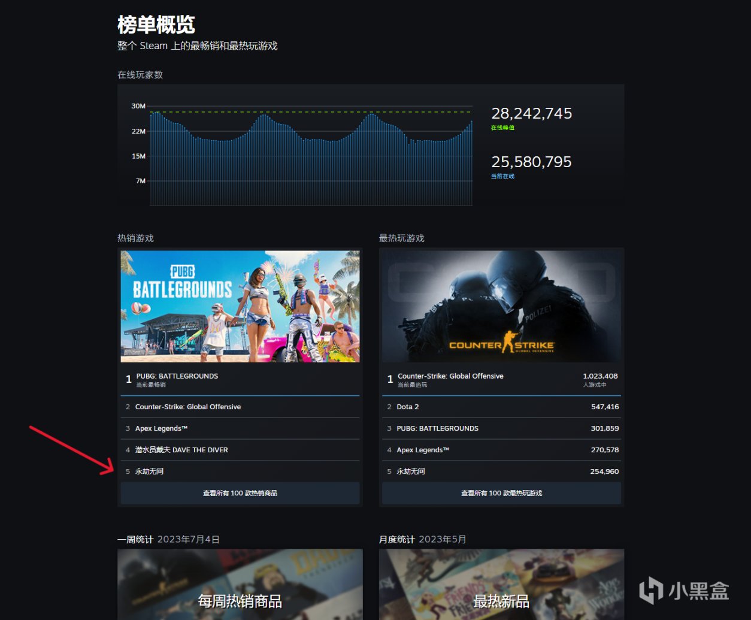Open PUBG: BATTLEGROUNDS in most played list
The height and width of the screenshot is (620, 751).
pyautogui.click(x=501, y=428)
